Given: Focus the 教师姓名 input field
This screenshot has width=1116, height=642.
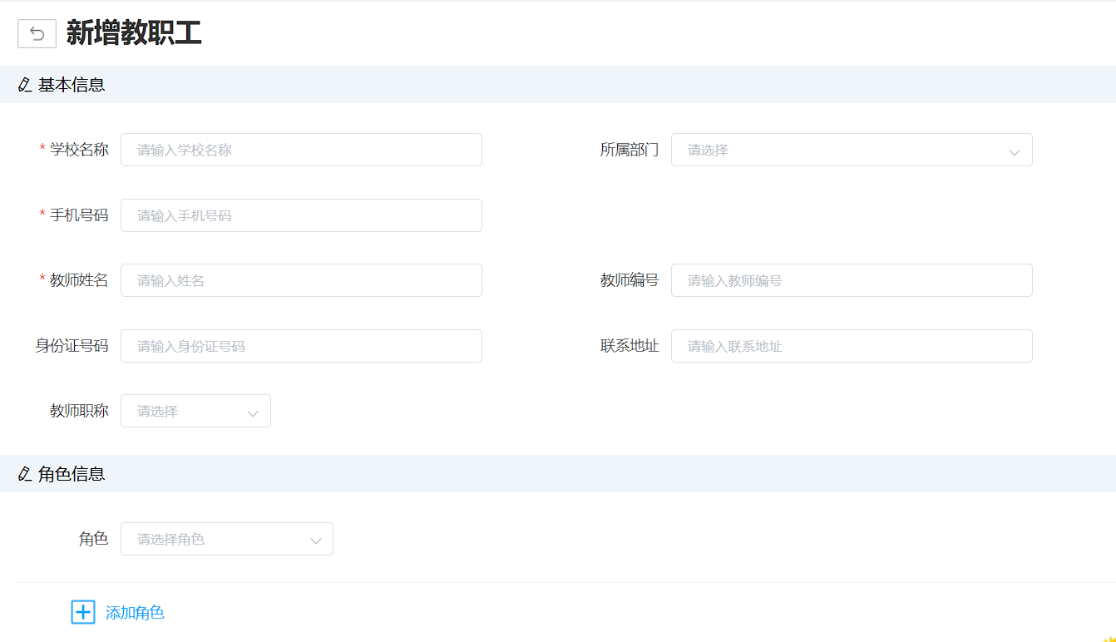Looking at the screenshot, I should 301,280.
